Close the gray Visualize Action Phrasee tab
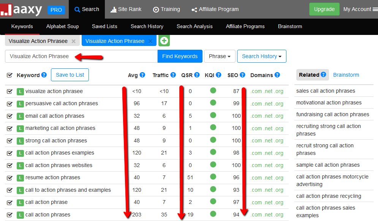This screenshot has height=221, width=378. coord(74,41)
